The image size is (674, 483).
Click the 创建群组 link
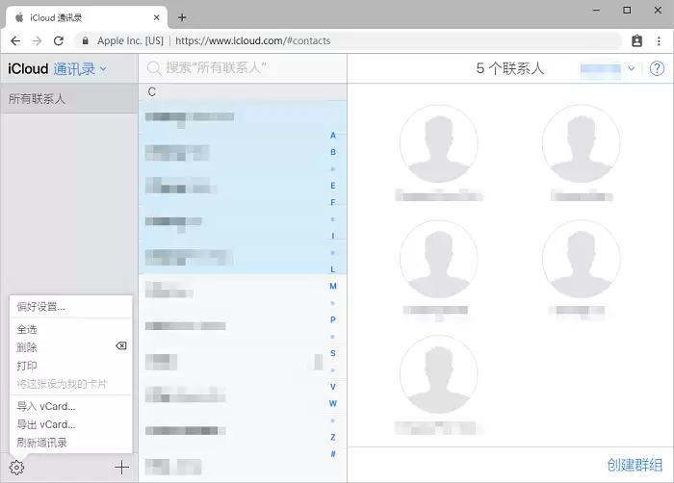click(x=635, y=465)
